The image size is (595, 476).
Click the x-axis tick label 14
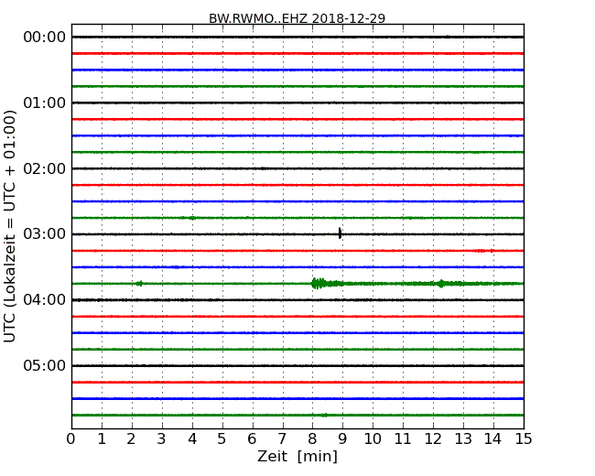492,439
